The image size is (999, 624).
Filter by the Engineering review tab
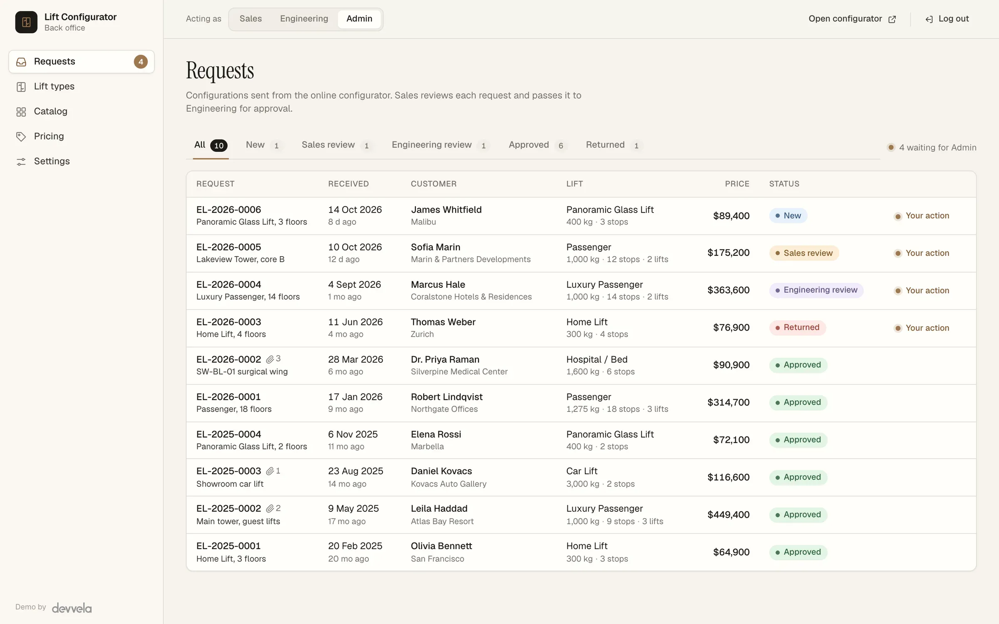pyautogui.click(x=441, y=145)
